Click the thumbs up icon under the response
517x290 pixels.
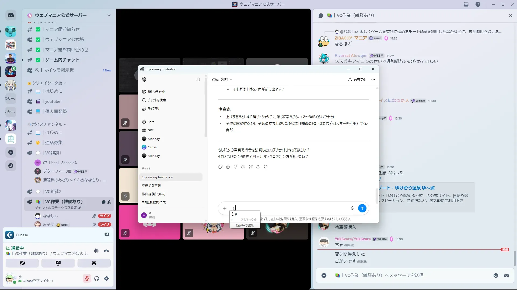228,167
